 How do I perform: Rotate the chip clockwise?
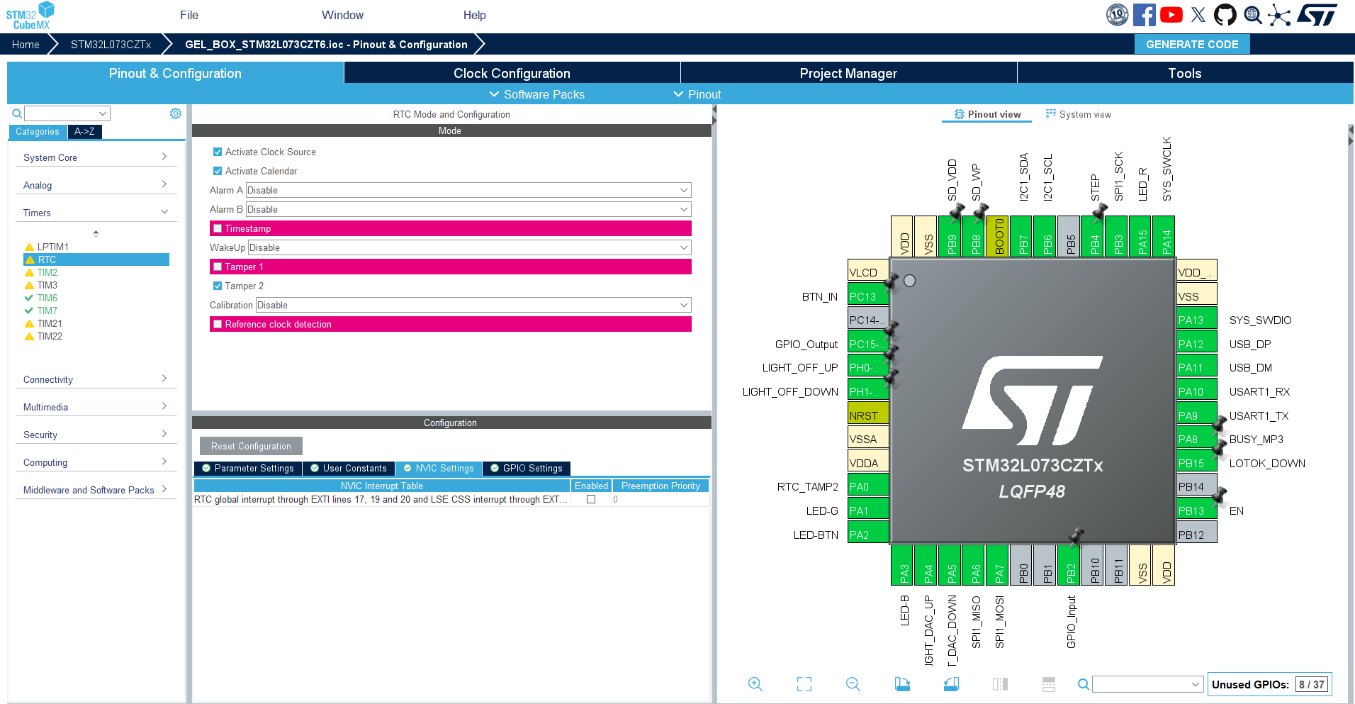click(x=902, y=684)
